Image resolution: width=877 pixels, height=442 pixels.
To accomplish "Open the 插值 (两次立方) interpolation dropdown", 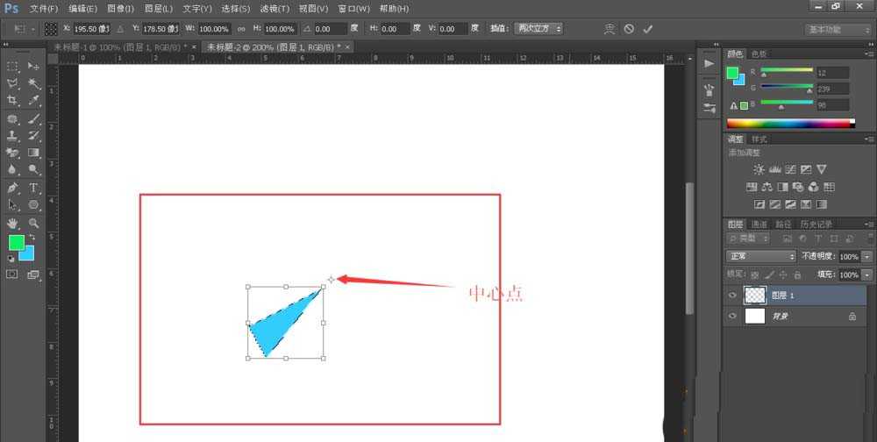I will [538, 29].
